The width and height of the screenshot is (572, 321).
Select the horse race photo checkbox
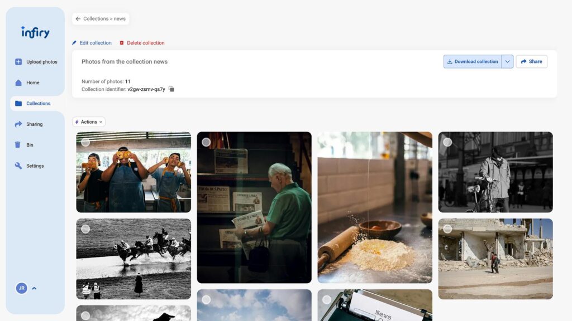click(x=85, y=229)
